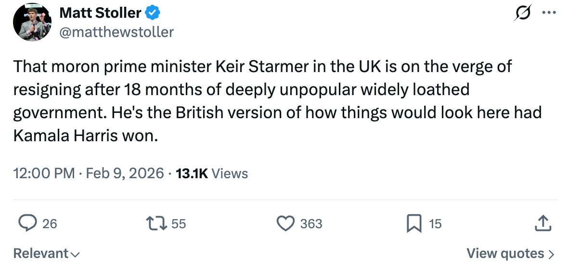
Task: Click the like count of 363
Action: 311,224
